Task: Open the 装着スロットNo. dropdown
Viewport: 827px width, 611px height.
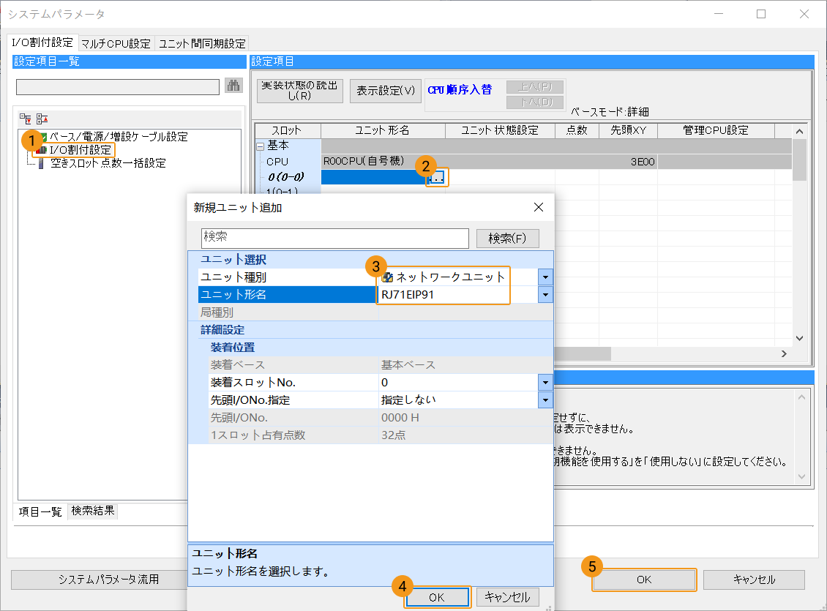Action: coord(545,383)
